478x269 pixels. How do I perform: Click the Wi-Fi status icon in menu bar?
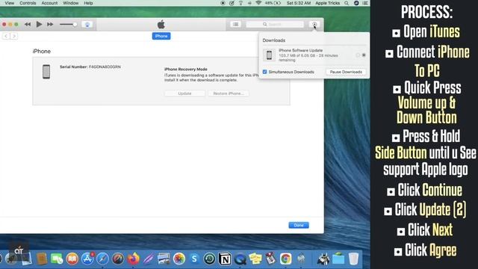click(x=258, y=3)
